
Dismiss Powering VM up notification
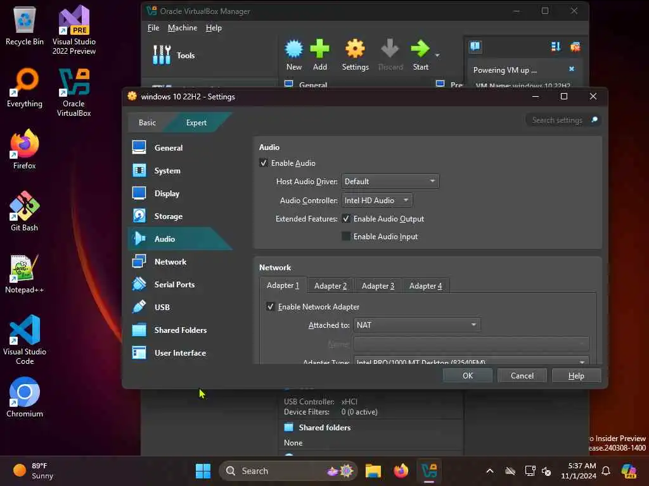[x=572, y=69]
